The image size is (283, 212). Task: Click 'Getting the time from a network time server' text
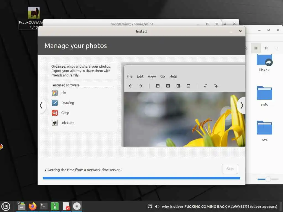(x=85, y=170)
